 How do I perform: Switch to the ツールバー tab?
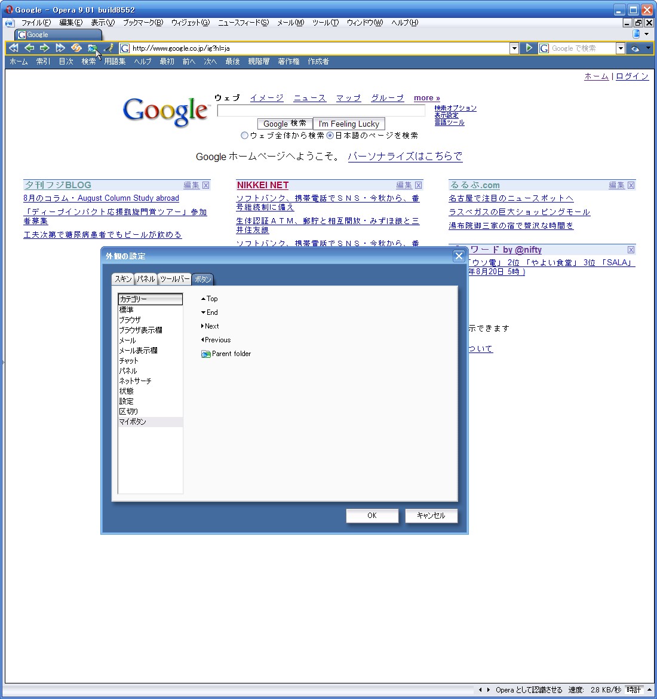[x=174, y=279]
